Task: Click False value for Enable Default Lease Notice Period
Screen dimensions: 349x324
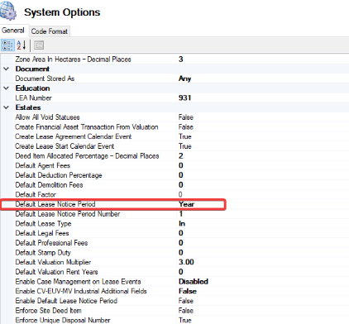Action: click(x=186, y=301)
